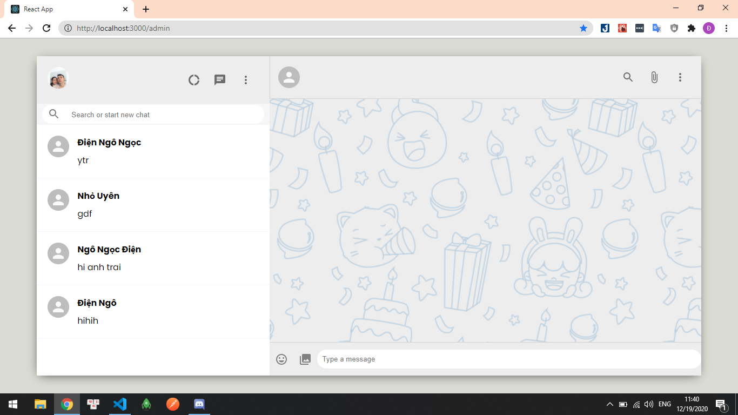Open chat with Điện Ngô Ngọc
This screenshot has width=738, height=415.
[x=153, y=151]
